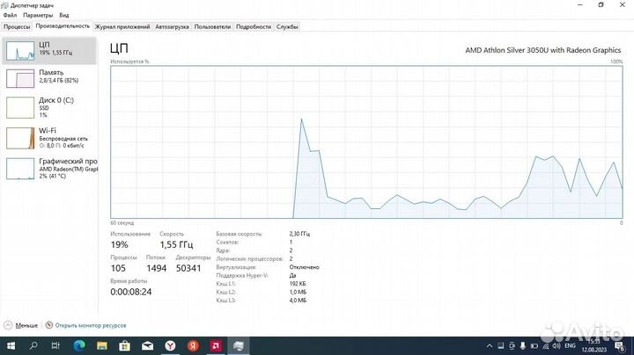Open the Вид menu

64,15
